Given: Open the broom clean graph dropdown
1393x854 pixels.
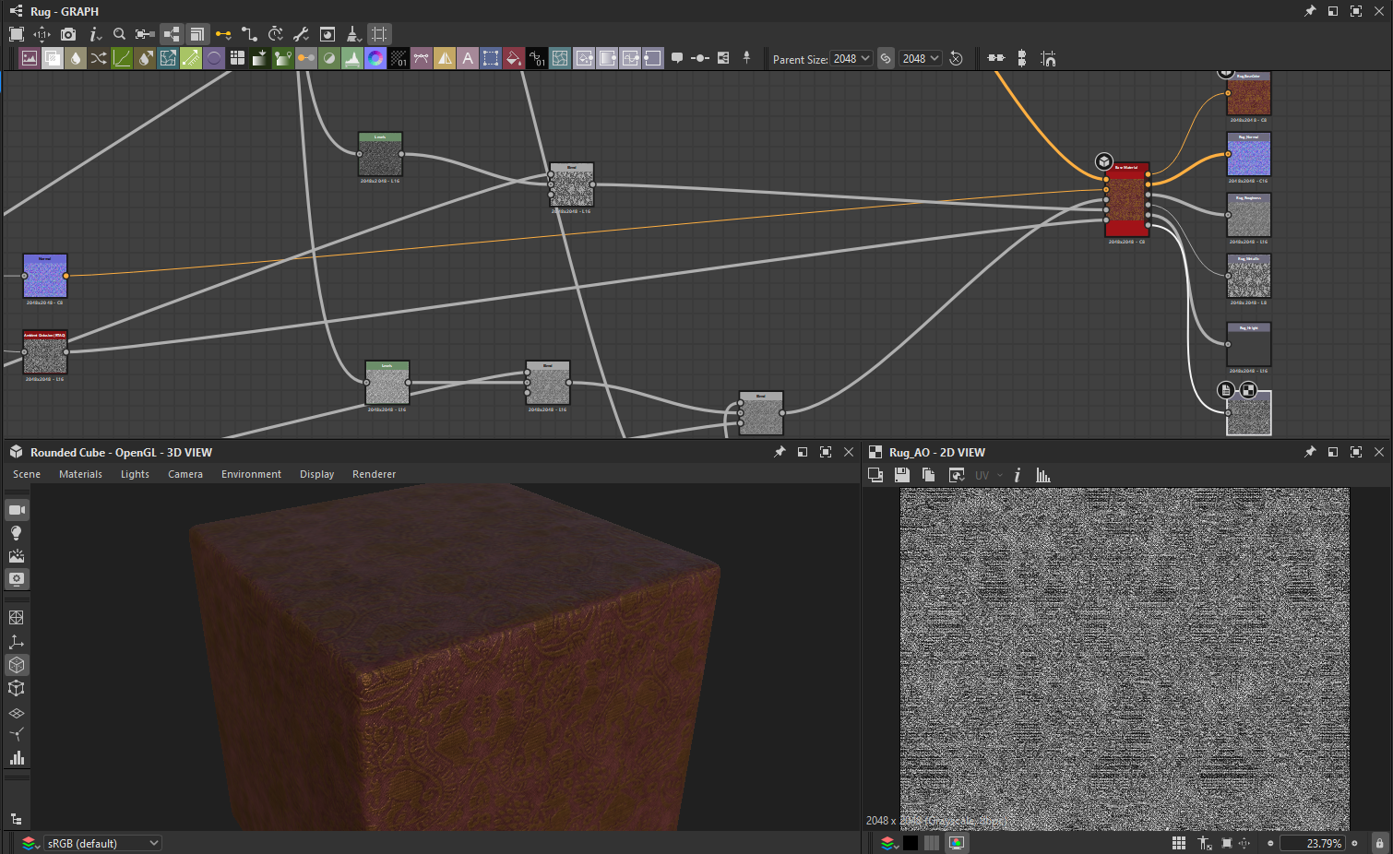Looking at the screenshot, I should (353, 34).
